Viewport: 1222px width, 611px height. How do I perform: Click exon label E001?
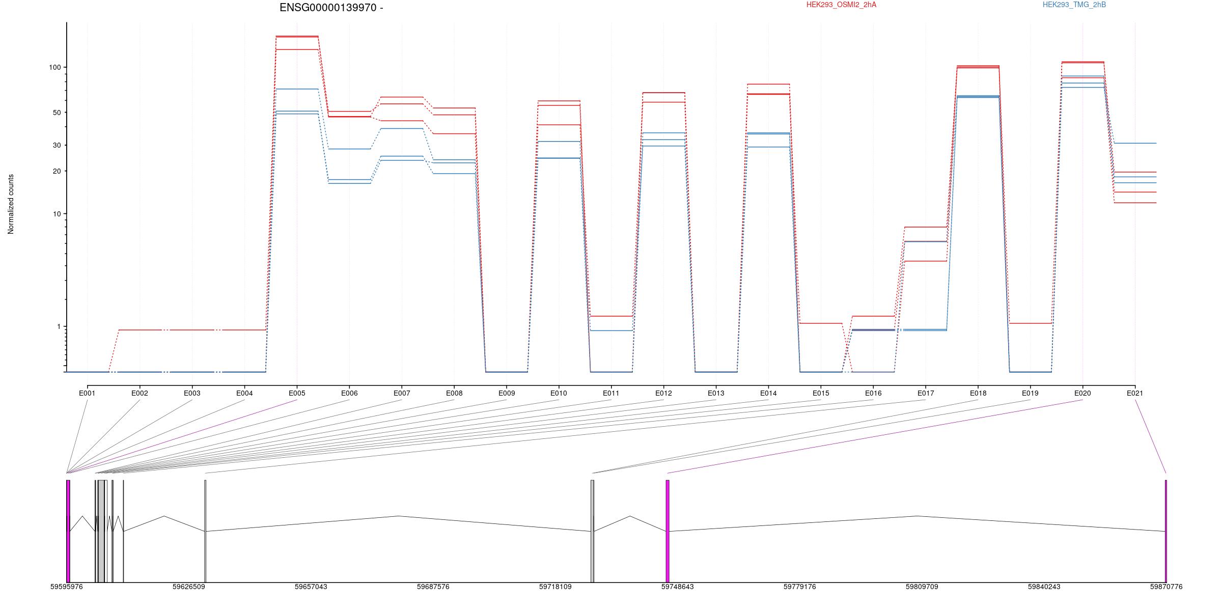(x=87, y=393)
